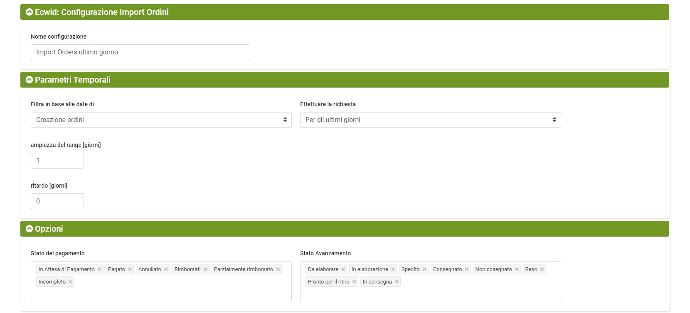Remove the Pagato payment status tag
The image size is (690, 313).
click(130, 269)
